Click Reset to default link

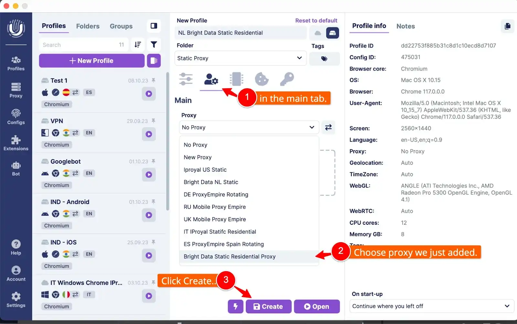click(316, 21)
